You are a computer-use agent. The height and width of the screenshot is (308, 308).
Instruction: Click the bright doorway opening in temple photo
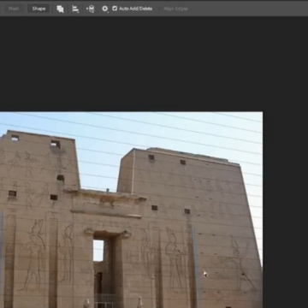pos(98,251)
